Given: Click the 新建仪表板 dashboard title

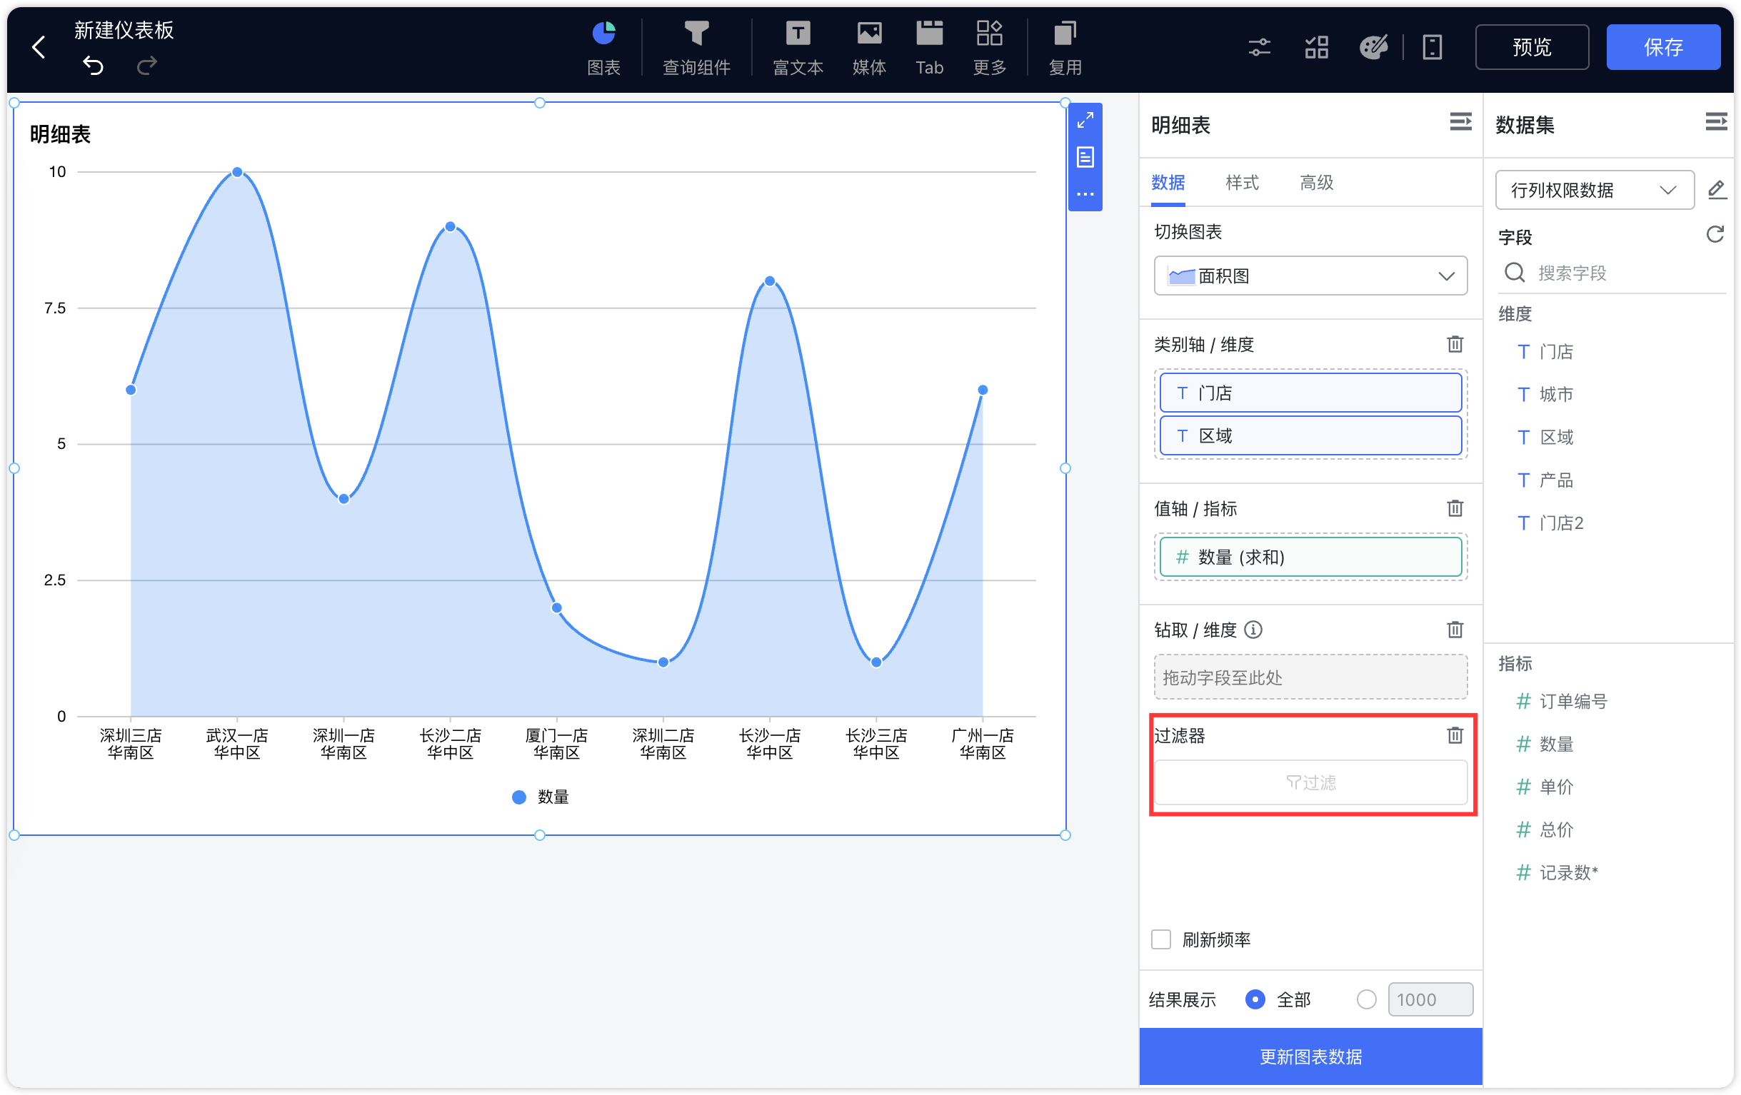Looking at the screenshot, I should click(124, 30).
